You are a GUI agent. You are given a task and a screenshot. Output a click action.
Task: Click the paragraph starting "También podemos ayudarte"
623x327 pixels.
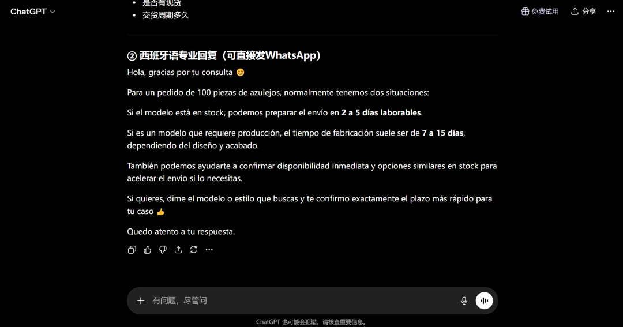click(312, 172)
